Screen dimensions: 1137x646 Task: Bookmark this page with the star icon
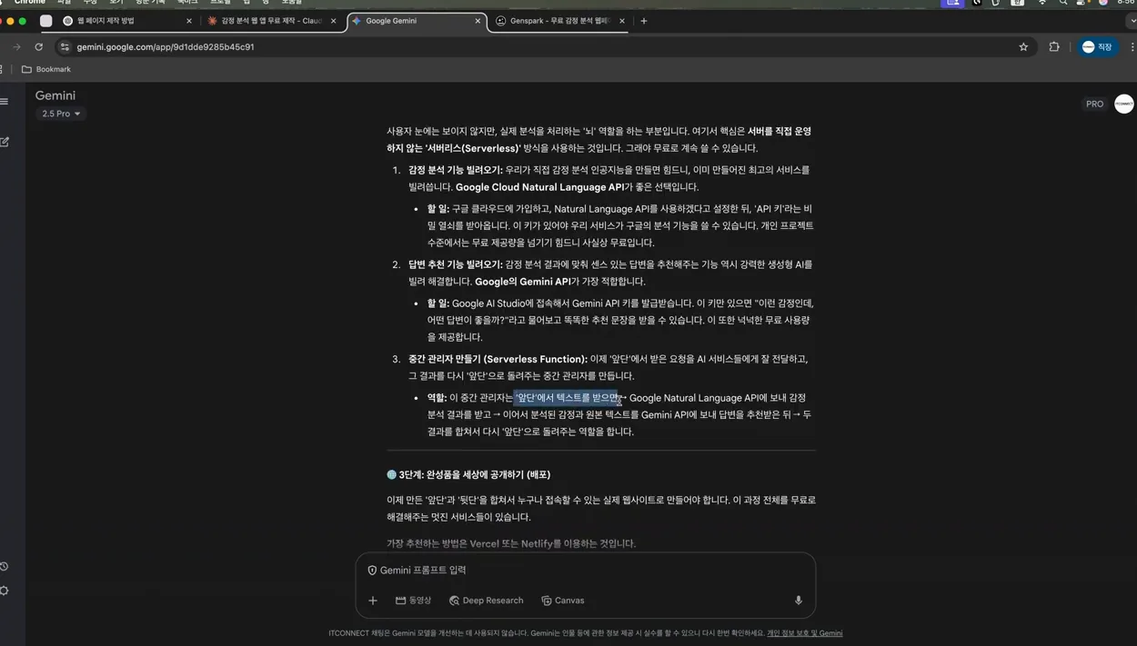pyautogui.click(x=1023, y=46)
